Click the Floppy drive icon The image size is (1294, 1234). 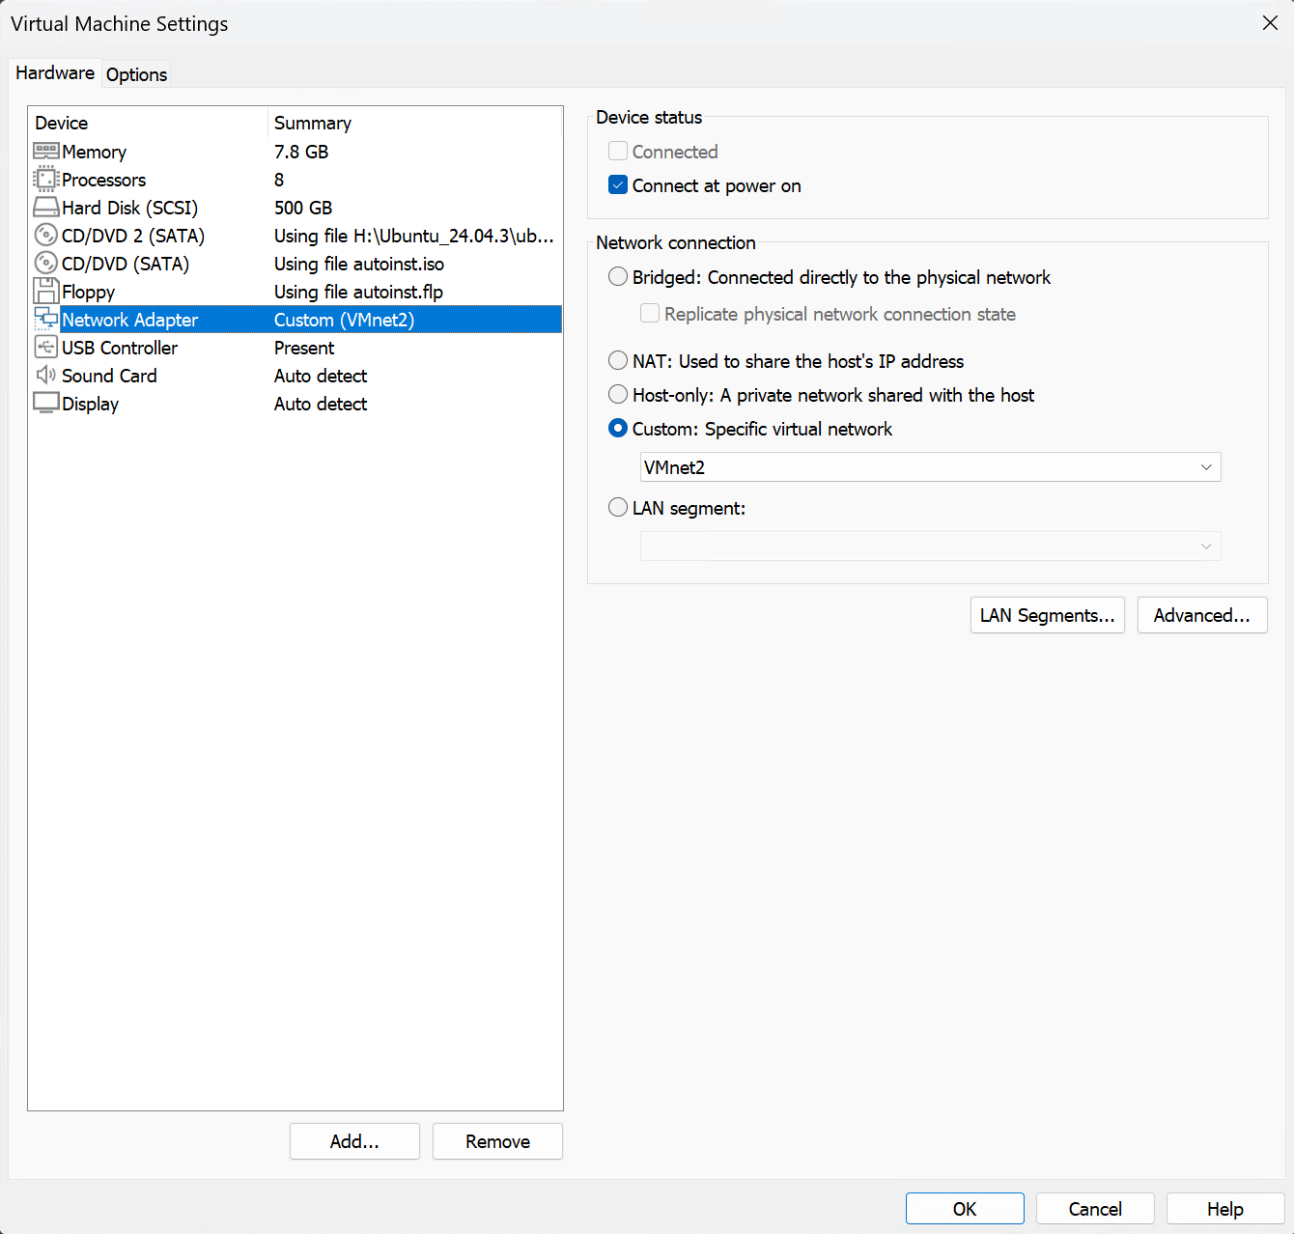point(45,292)
